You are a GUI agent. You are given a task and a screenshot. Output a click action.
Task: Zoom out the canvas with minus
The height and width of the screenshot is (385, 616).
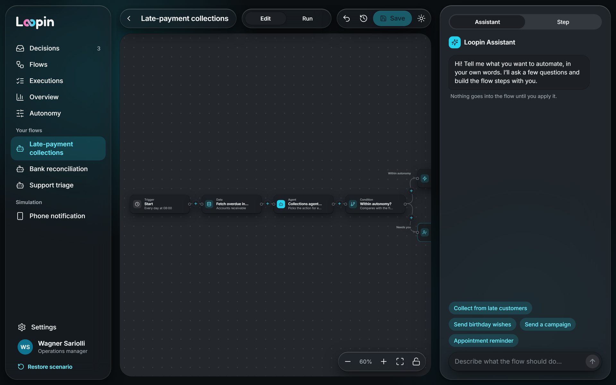pyautogui.click(x=348, y=362)
